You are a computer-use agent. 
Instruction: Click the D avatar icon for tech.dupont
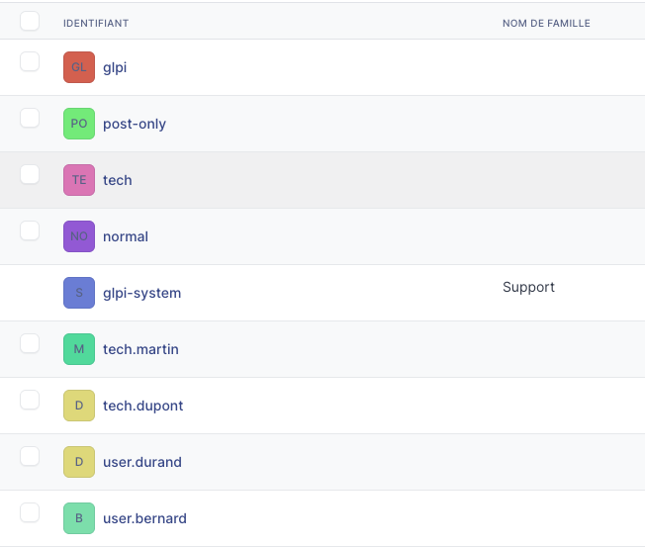[x=79, y=406]
